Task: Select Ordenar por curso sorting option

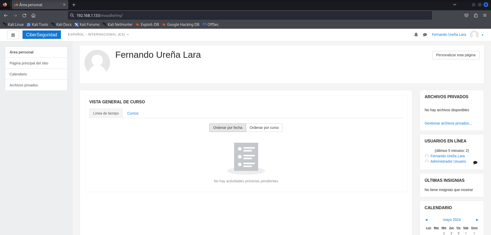Action: [x=264, y=128]
